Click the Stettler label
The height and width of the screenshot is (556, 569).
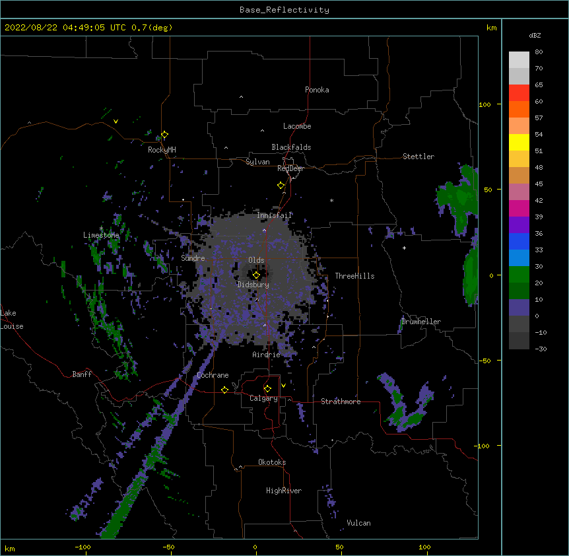tap(418, 156)
